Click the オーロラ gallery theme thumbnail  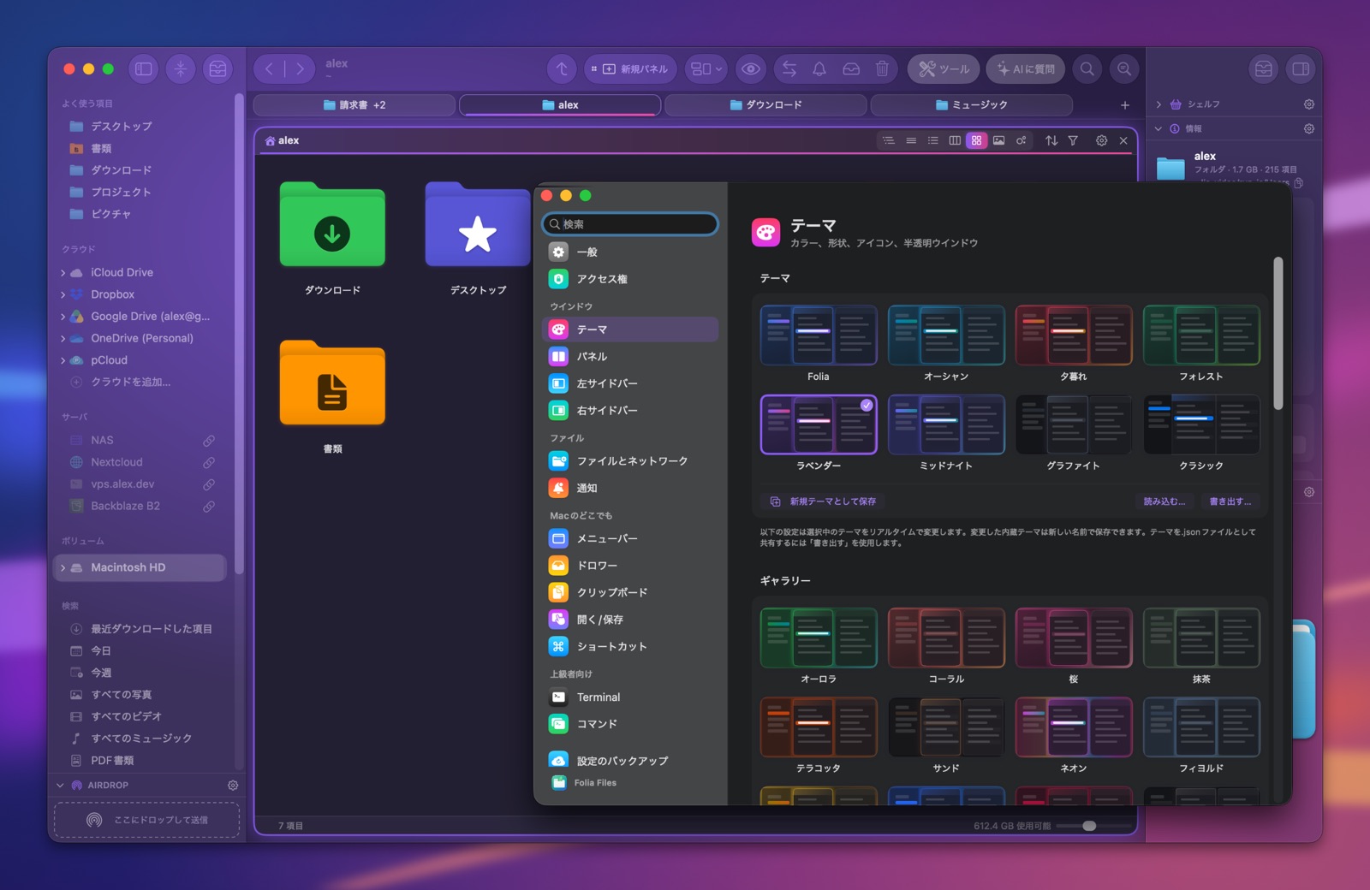(819, 638)
